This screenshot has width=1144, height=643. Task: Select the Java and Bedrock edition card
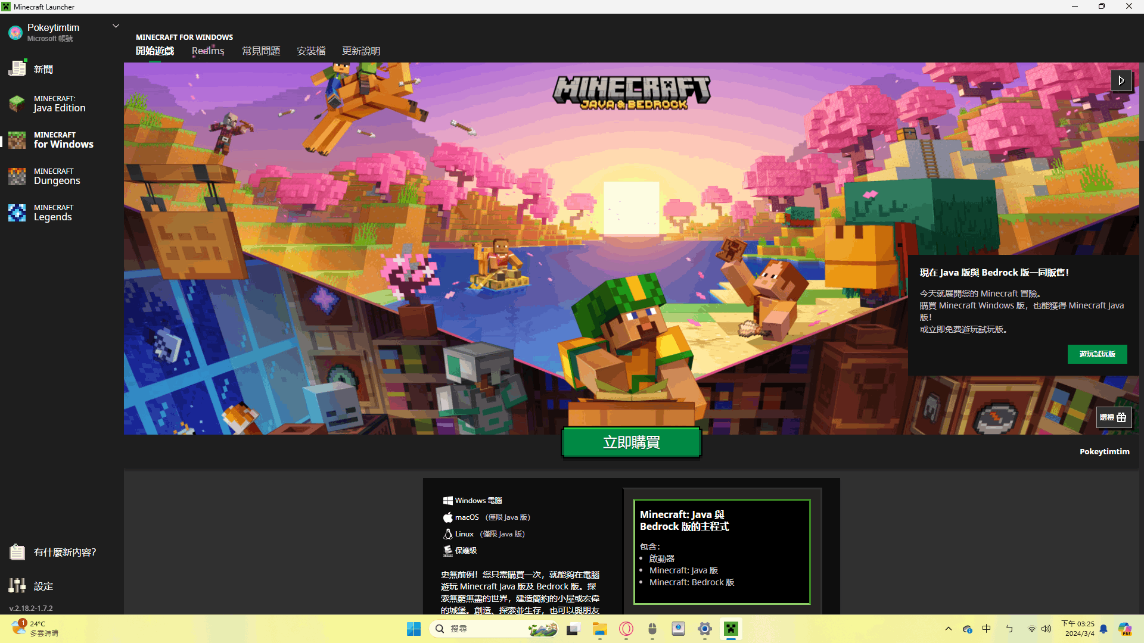click(722, 551)
